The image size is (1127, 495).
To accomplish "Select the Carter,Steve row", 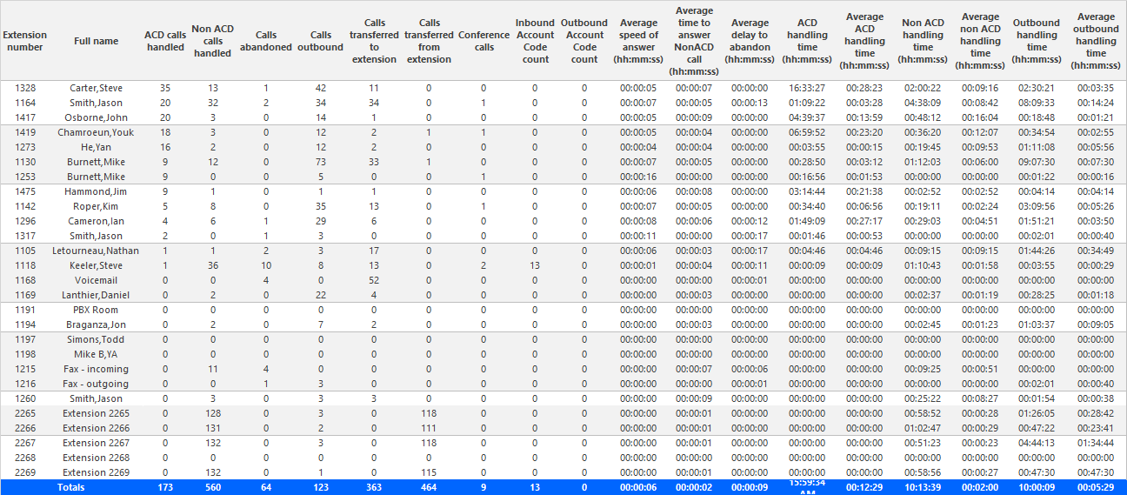I will pyautogui.click(x=563, y=88).
